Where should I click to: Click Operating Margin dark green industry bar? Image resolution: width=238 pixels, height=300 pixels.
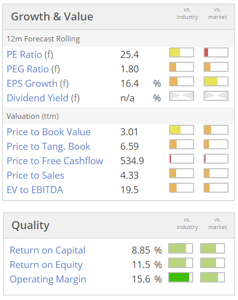[x=181, y=277]
